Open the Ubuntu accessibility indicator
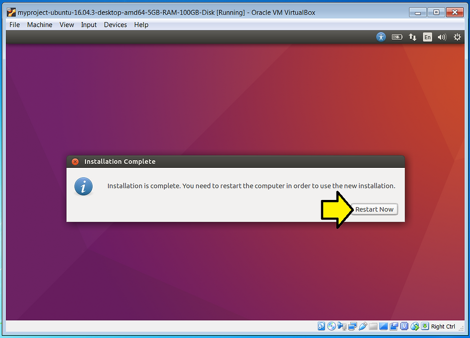Image resolution: width=470 pixels, height=338 pixels. click(381, 37)
